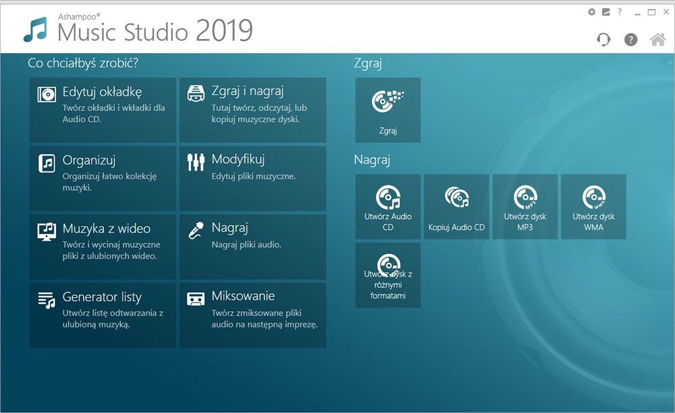The height and width of the screenshot is (413, 675).
Task: Click text 'Twórz okładki i wkładki dla Audio CD.'
Action: [x=113, y=113]
